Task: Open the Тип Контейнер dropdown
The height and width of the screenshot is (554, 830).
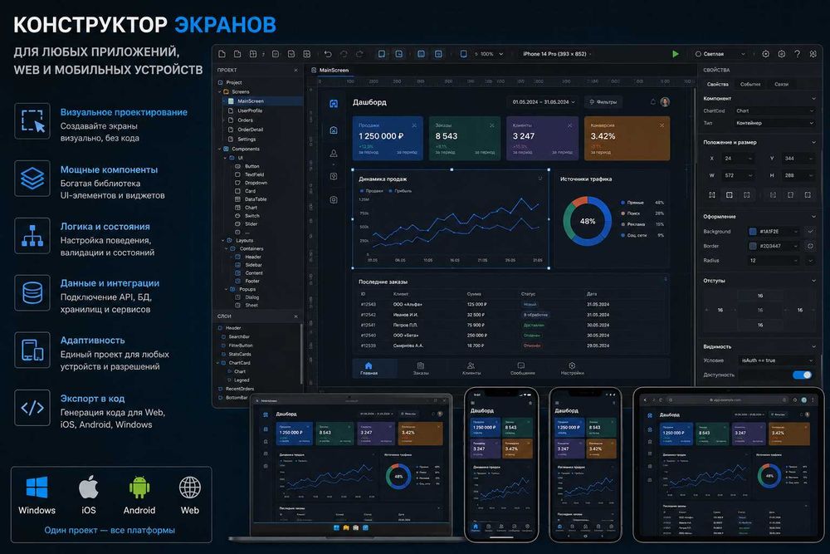Action: pos(774,123)
